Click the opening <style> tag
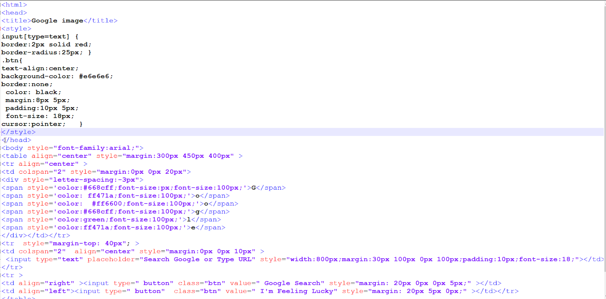Viewport: 606px width, 299px height. (17, 28)
